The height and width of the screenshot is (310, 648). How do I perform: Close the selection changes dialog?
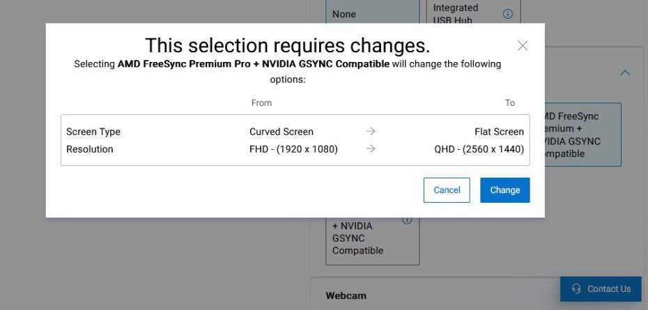point(523,46)
